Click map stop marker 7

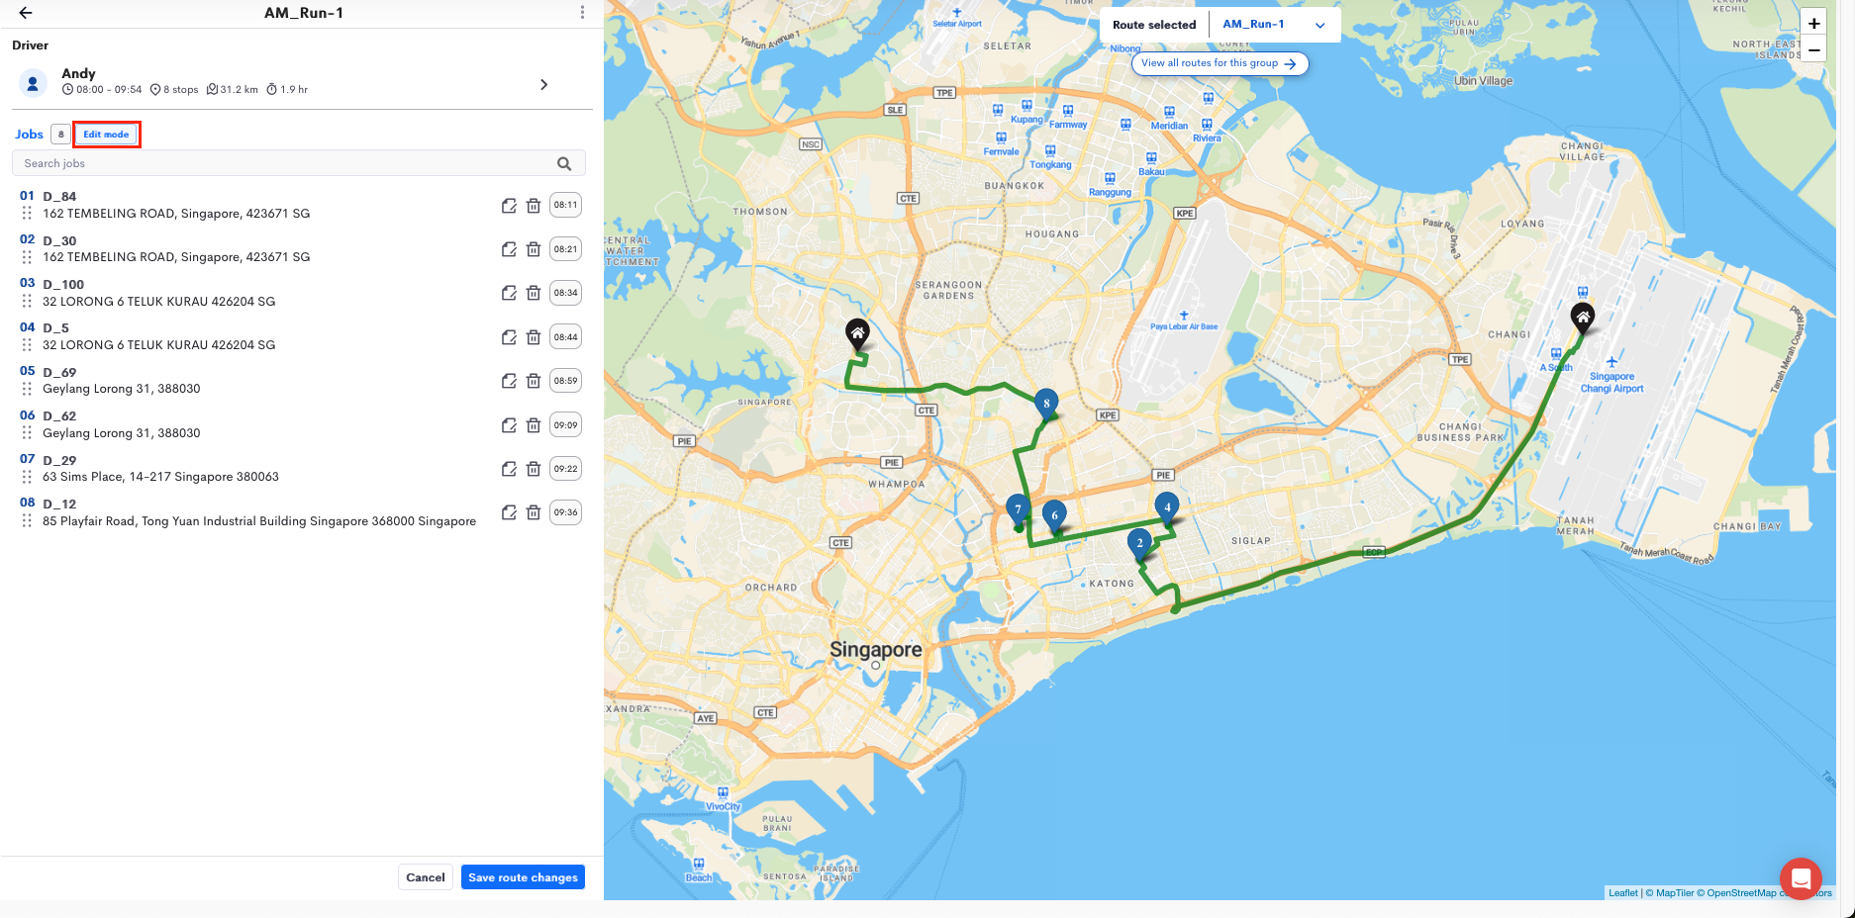(x=1018, y=509)
